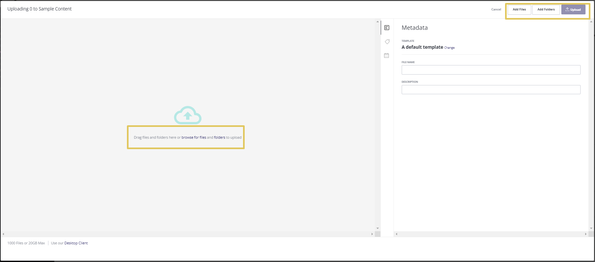
Task: Click metadata panel scroll left arrow
Action: (396, 234)
